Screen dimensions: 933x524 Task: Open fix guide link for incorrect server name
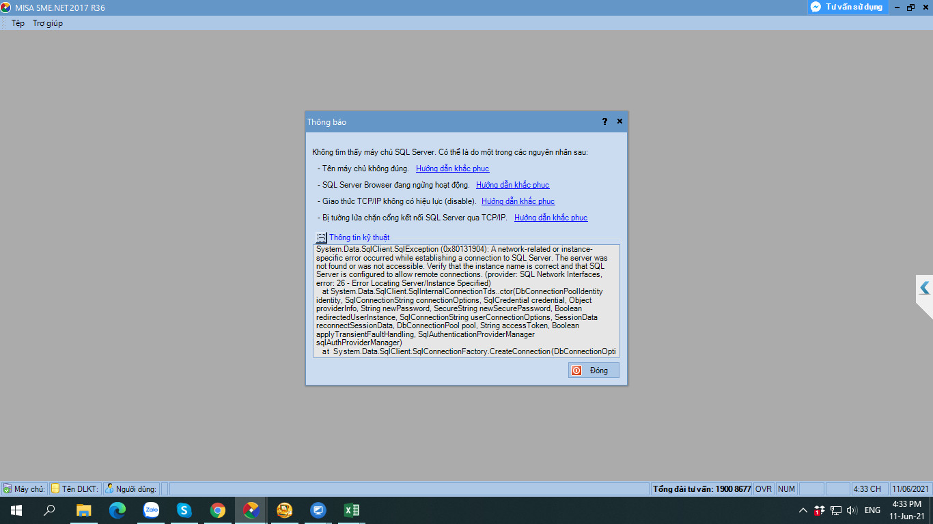(x=452, y=169)
